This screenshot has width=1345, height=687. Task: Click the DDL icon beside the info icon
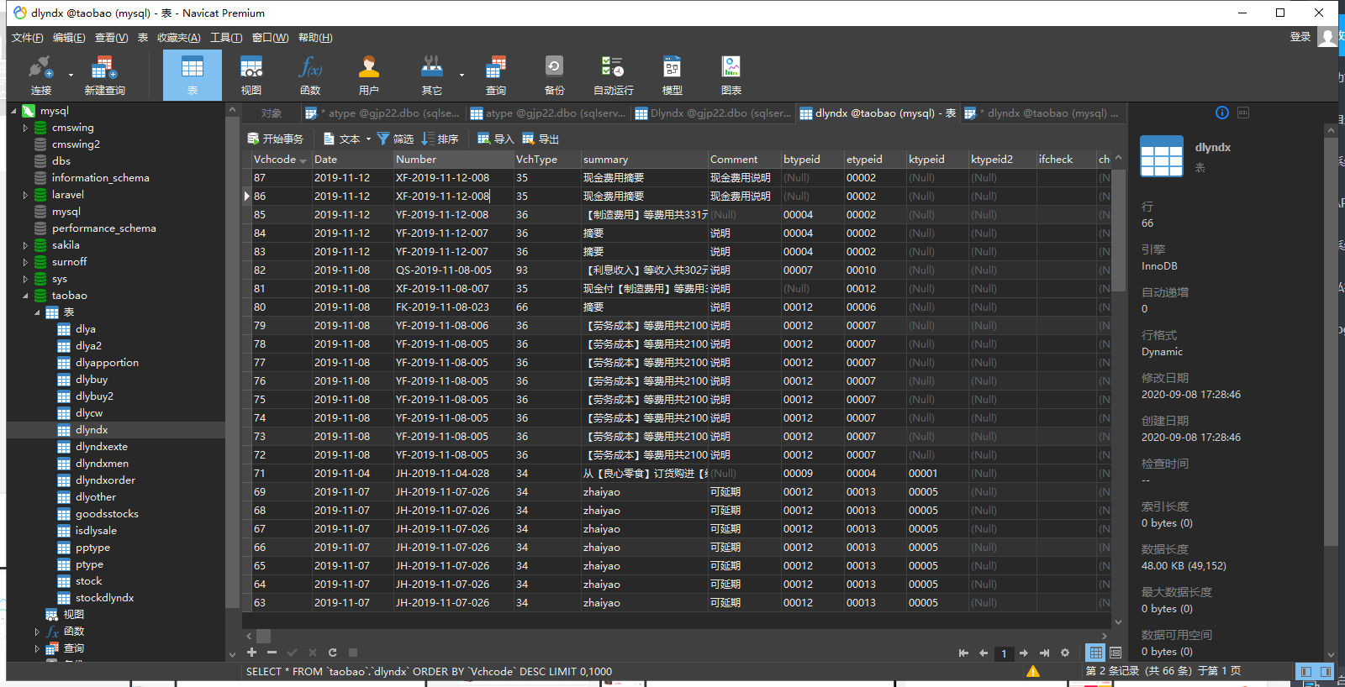coord(1243,113)
